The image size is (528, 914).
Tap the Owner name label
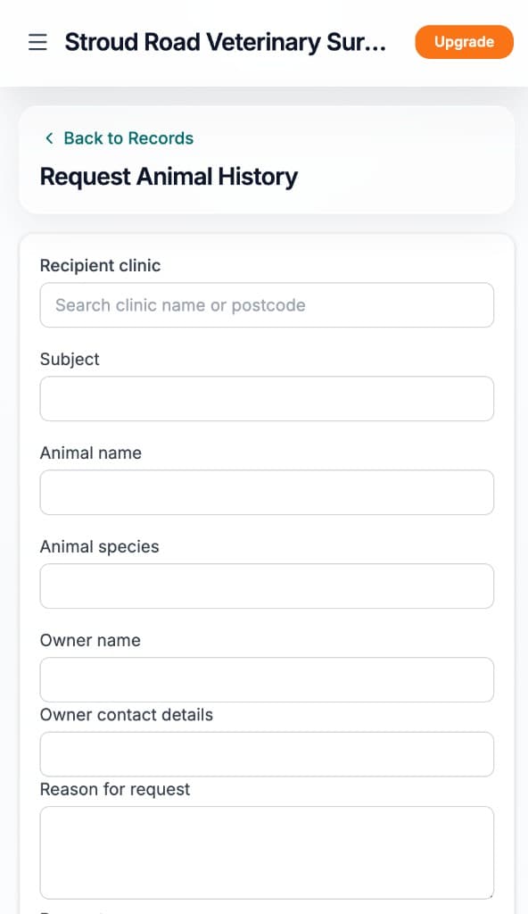point(89,640)
